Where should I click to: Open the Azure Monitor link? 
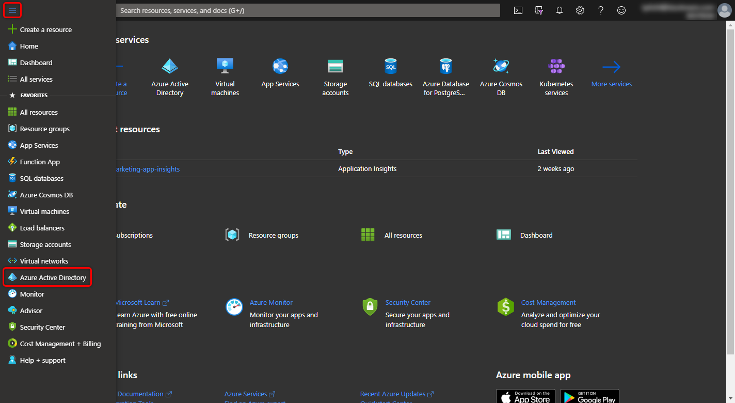click(x=271, y=303)
